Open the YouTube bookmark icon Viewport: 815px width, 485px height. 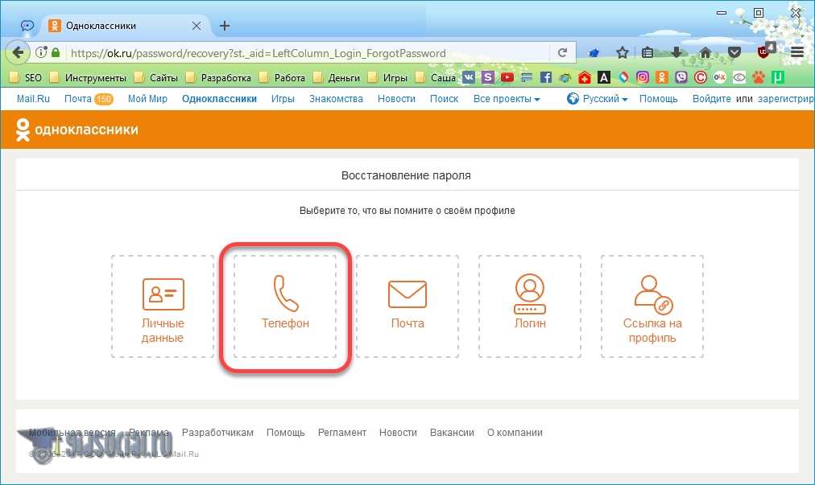[507, 78]
